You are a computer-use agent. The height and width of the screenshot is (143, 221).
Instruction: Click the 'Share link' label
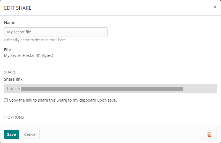13,79
